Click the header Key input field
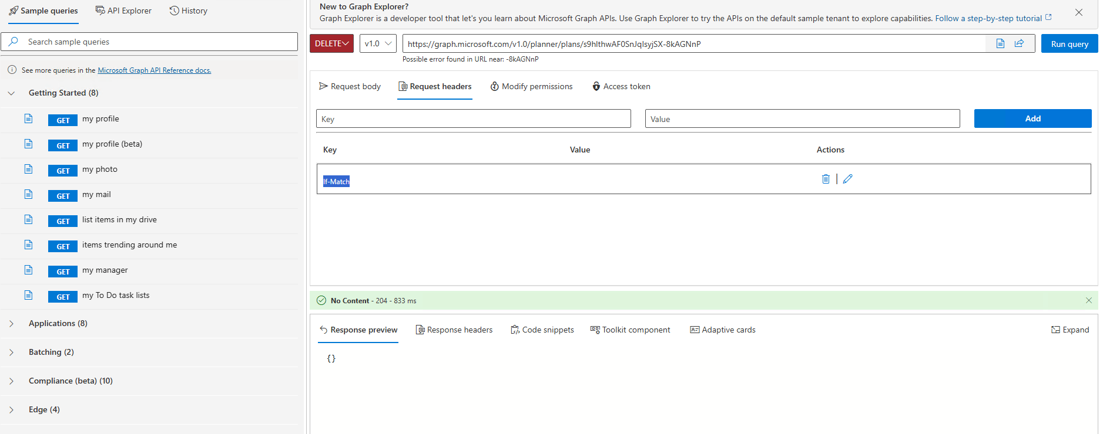This screenshot has height=434, width=1103. coord(474,118)
